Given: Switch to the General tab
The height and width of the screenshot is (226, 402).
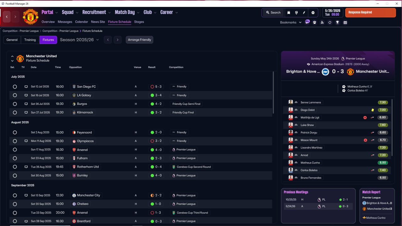Looking at the screenshot, I should pos(12,40).
